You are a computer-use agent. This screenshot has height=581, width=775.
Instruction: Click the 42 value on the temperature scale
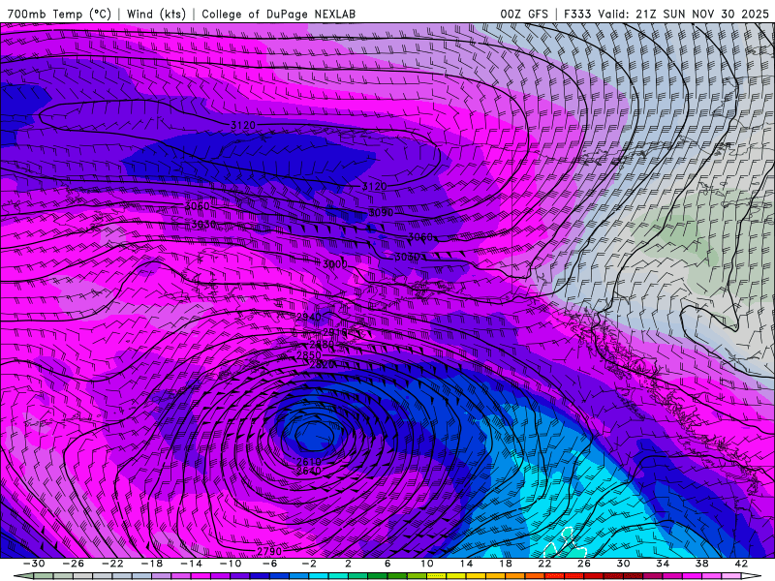(x=741, y=564)
